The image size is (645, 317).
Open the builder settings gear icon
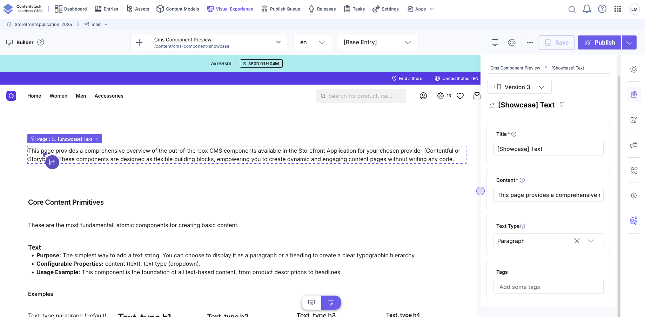tap(511, 42)
